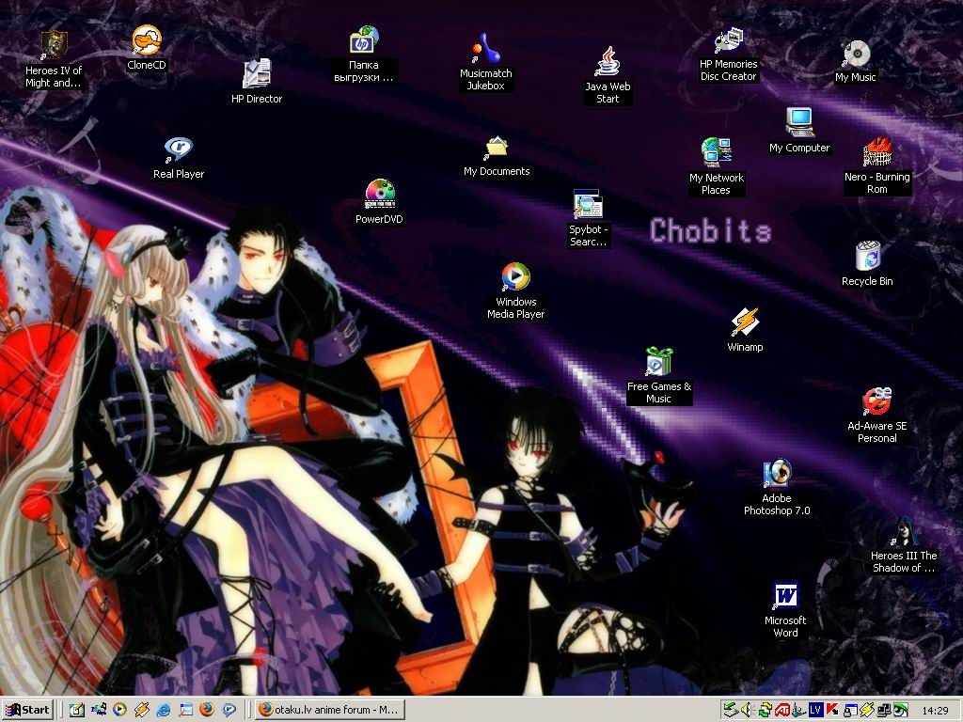Viewport: 963px width, 722px height.
Task: Launch Microsoft Word from the desktop
Action: [785, 610]
